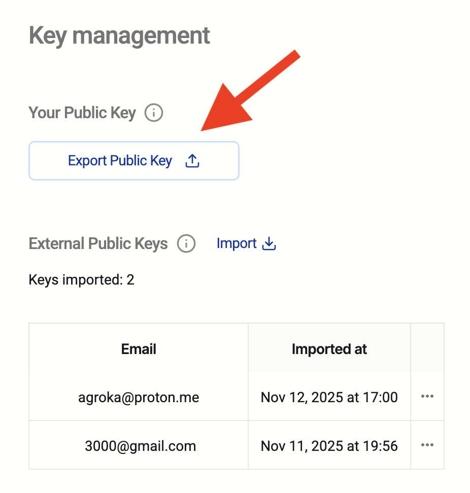The width and height of the screenshot is (470, 493).
Task: Click the download arrow icon next to Import
Action: coord(269,244)
